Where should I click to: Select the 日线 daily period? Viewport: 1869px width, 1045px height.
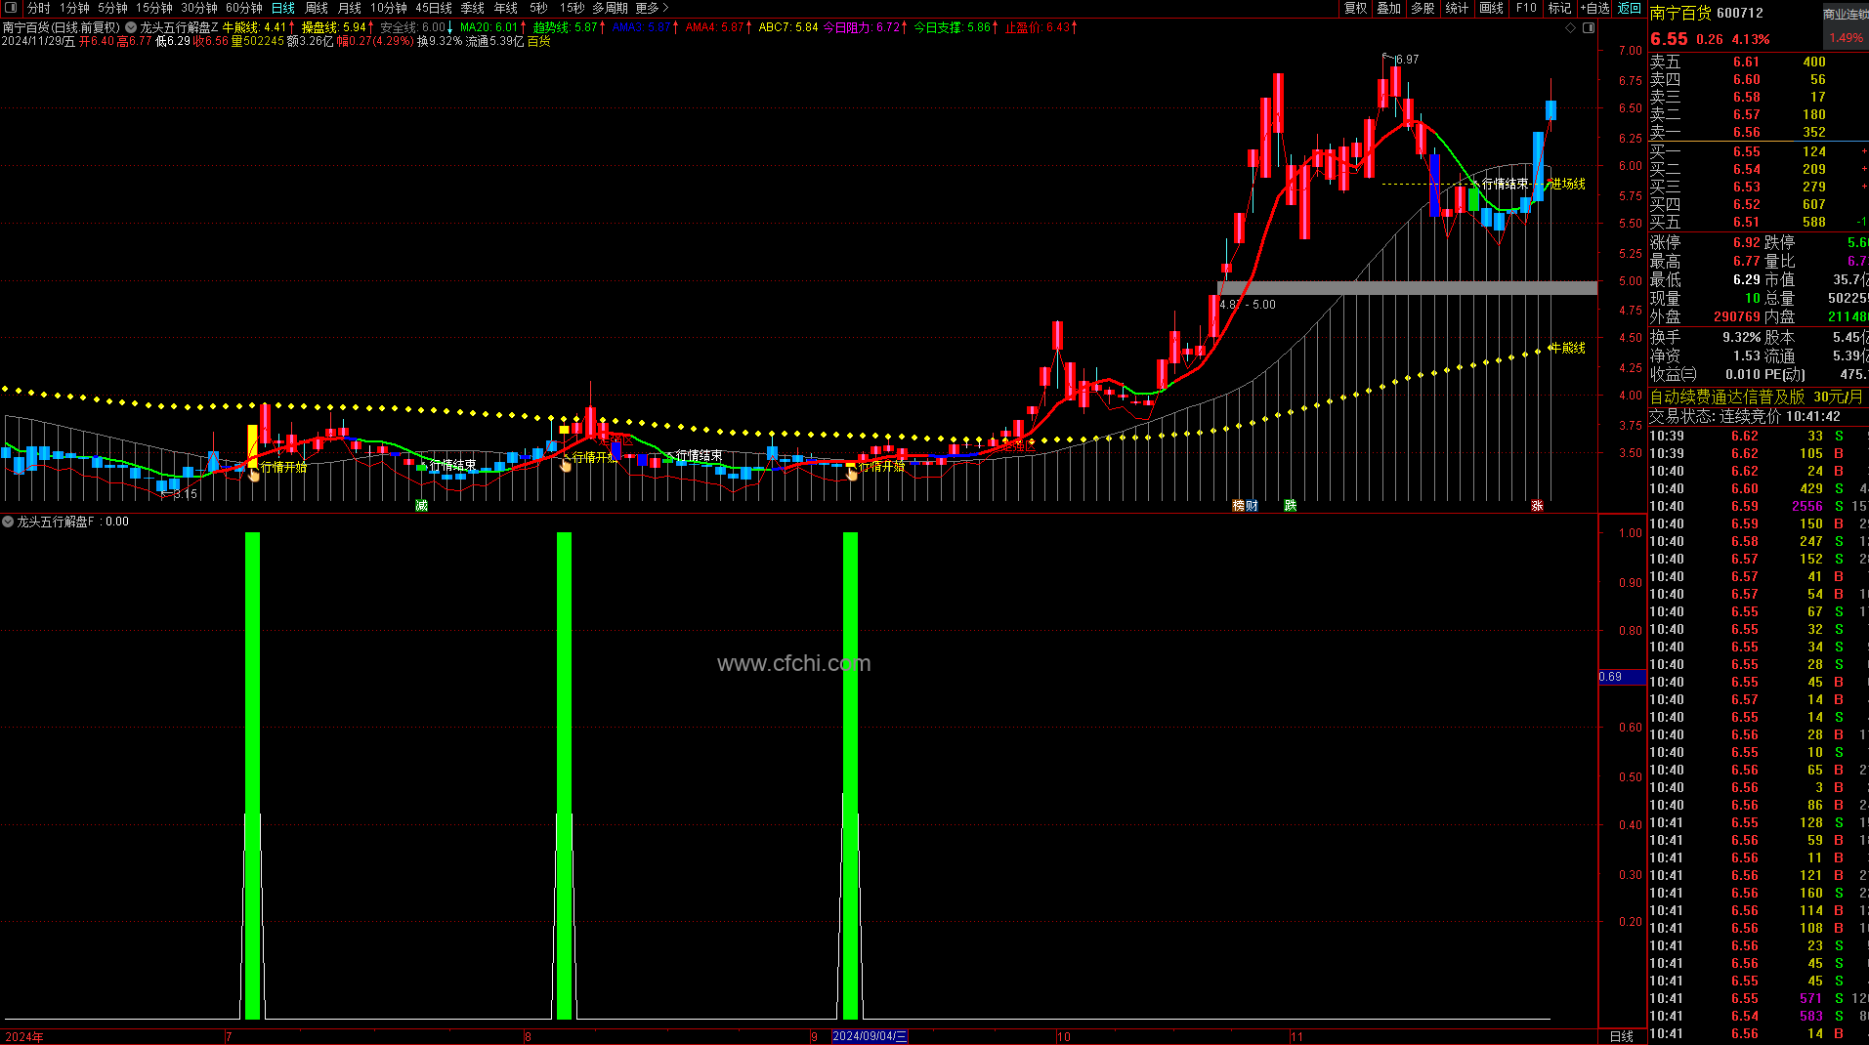(x=283, y=8)
